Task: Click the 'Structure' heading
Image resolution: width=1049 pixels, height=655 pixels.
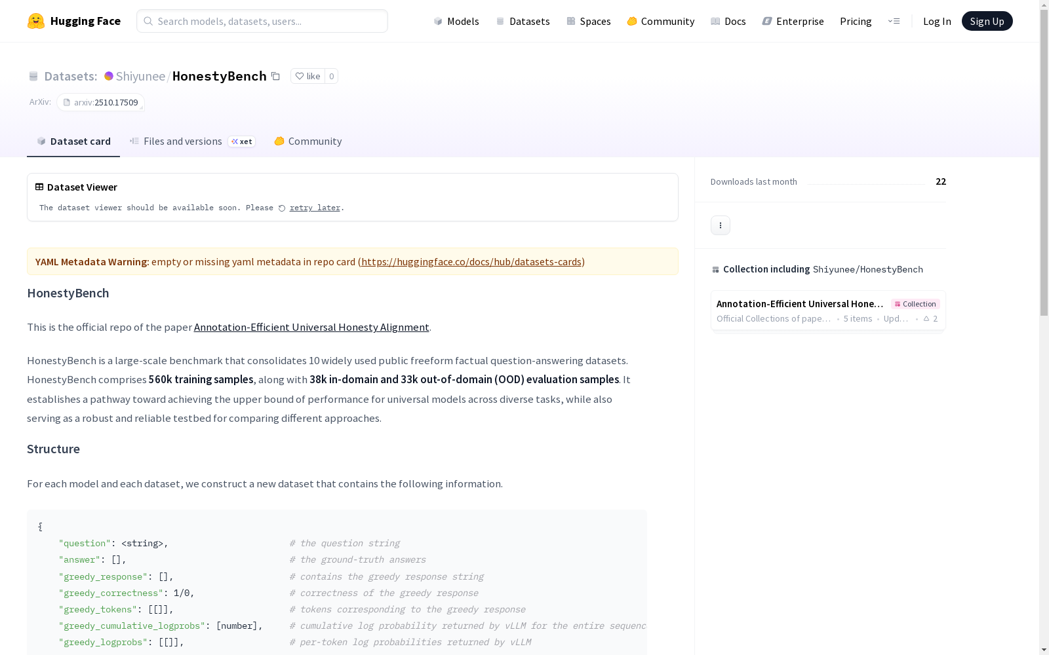Action: tap(53, 449)
